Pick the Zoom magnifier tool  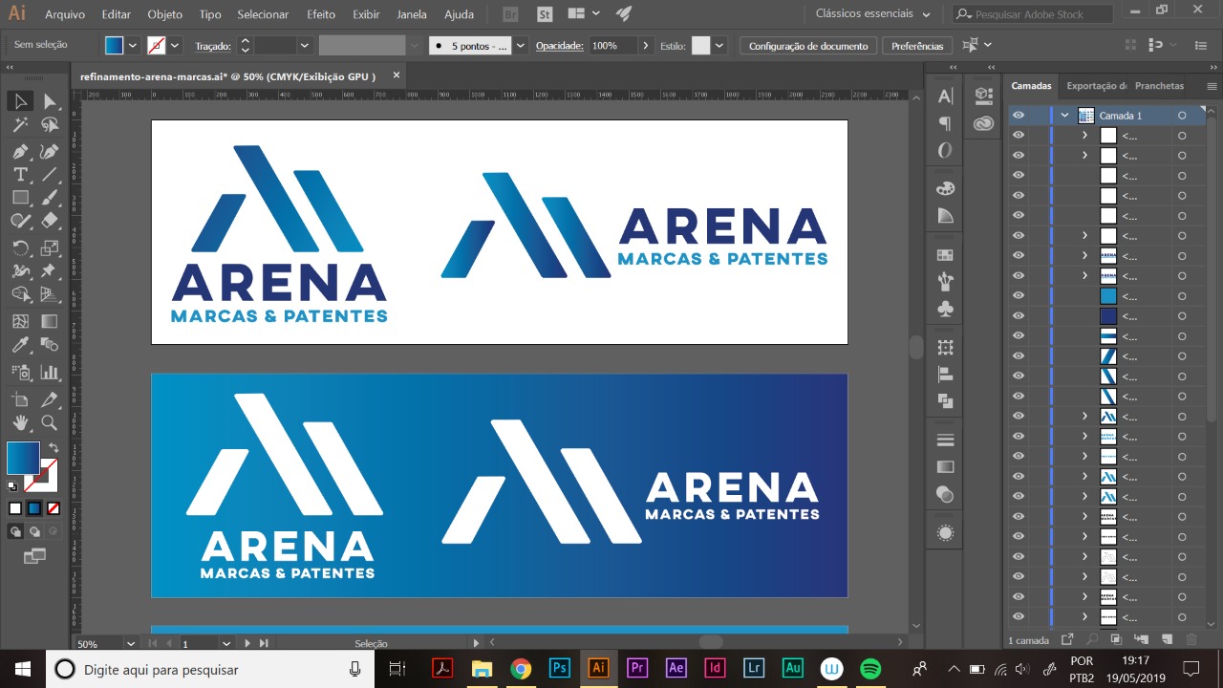click(50, 422)
